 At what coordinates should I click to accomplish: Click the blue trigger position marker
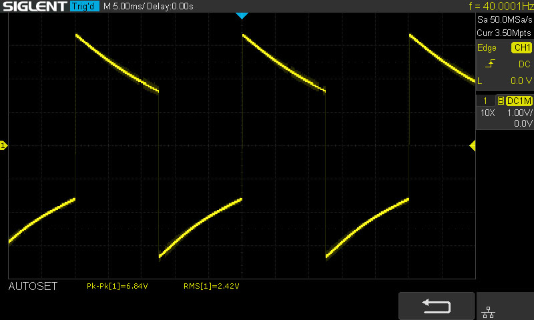click(x=242, y=15)
